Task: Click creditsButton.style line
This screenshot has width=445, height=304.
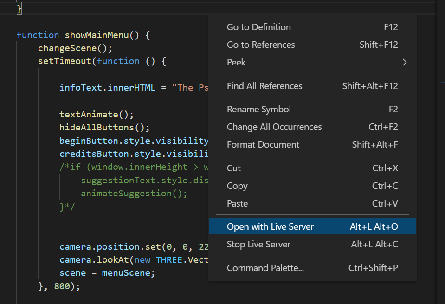Action: [134, 154]
